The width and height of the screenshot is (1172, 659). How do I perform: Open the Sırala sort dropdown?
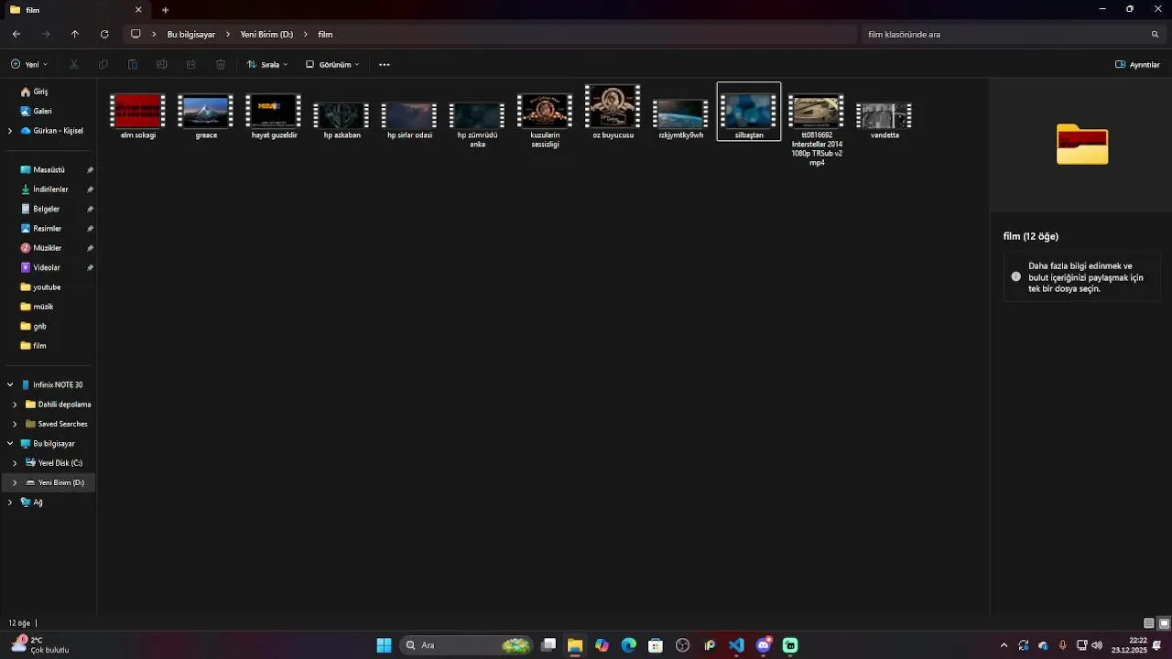(x=267, y=64)
